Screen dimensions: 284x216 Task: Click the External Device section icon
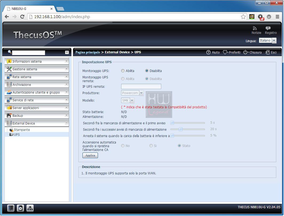(9, 123)
